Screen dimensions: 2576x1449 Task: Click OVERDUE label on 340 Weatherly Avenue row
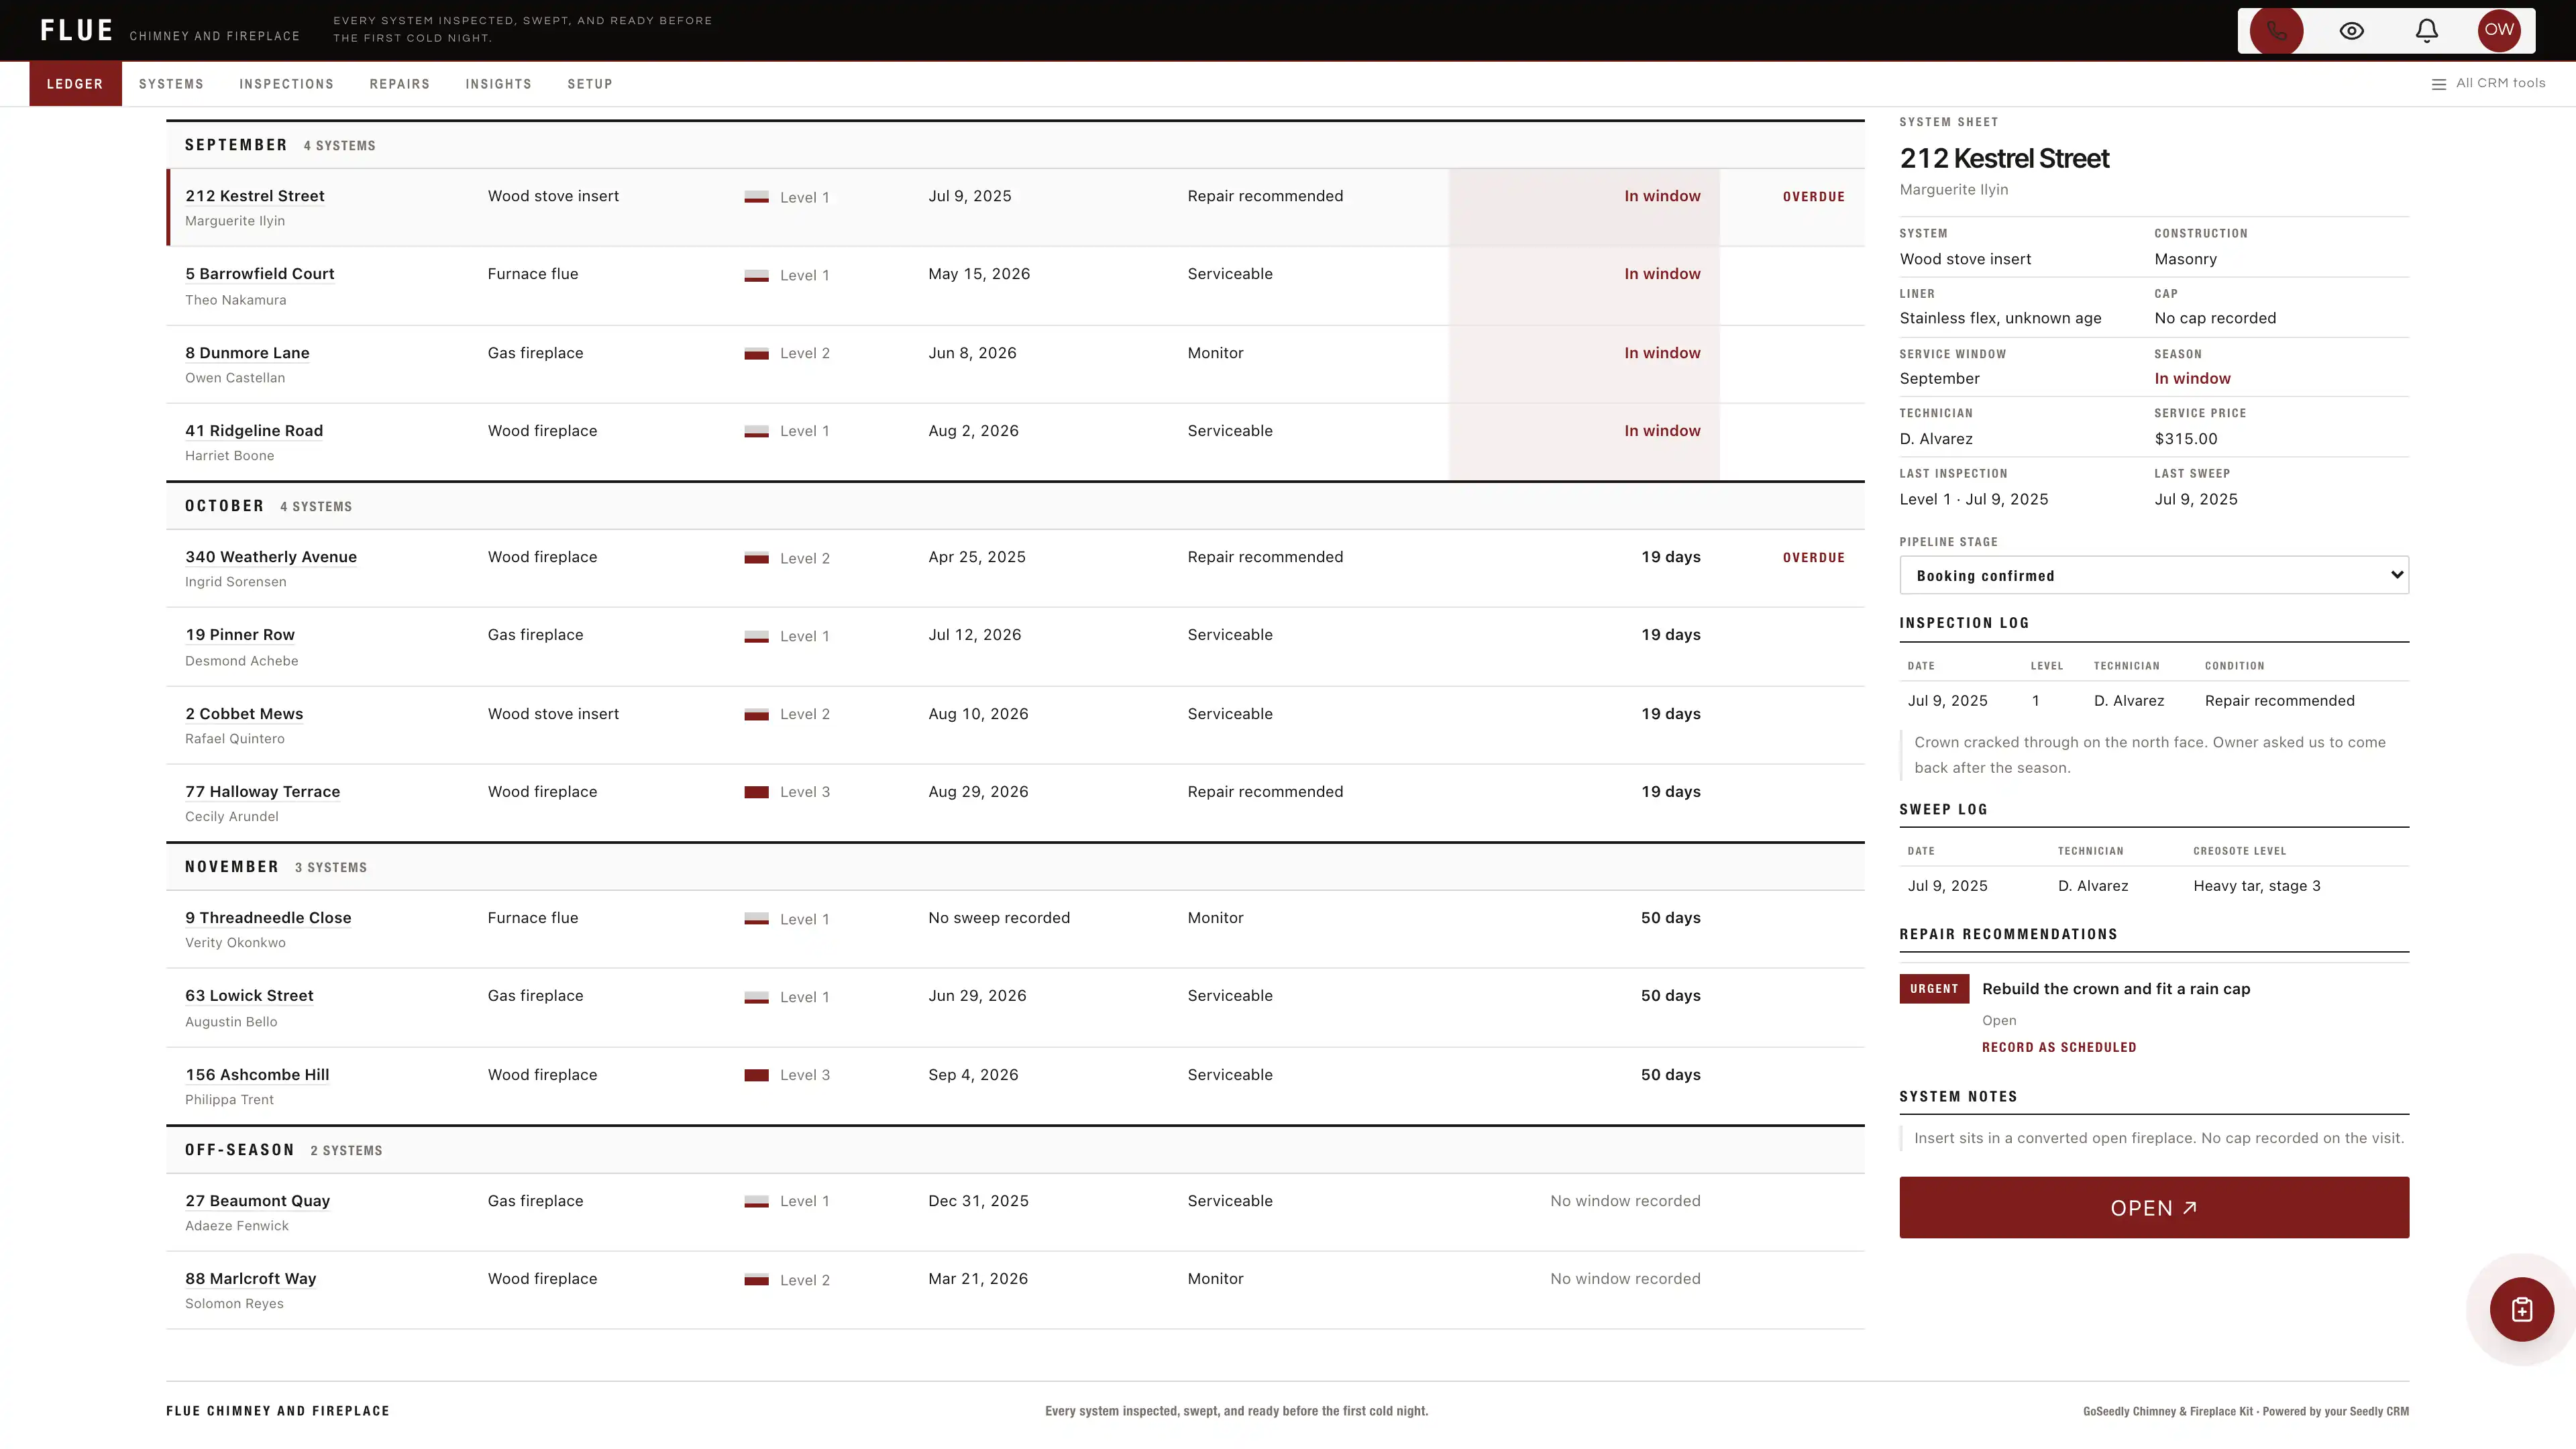(x=1814, y=558)
